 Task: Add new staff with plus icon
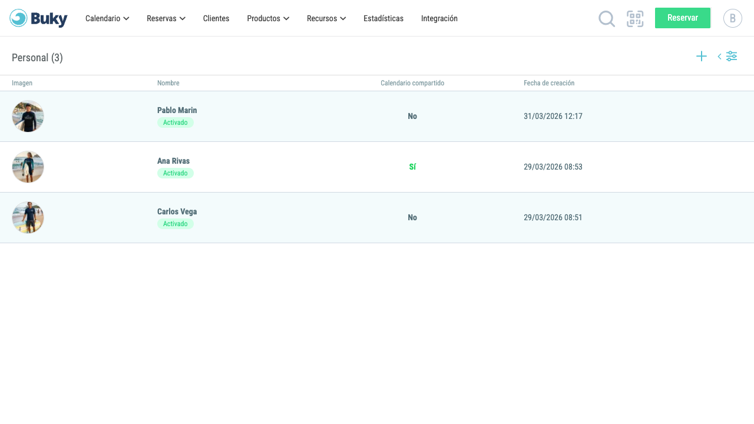702,57
